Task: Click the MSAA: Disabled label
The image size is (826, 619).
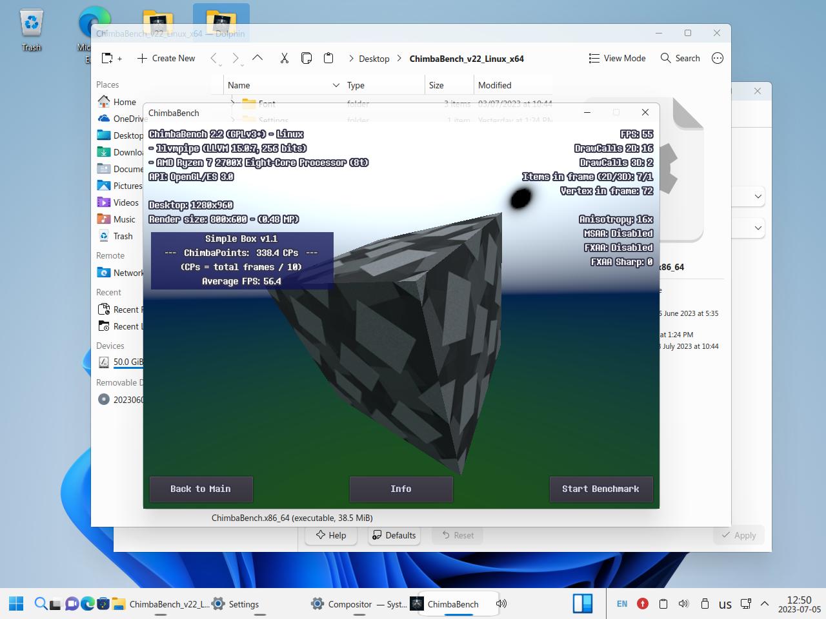Action: (x=618, y=233)
